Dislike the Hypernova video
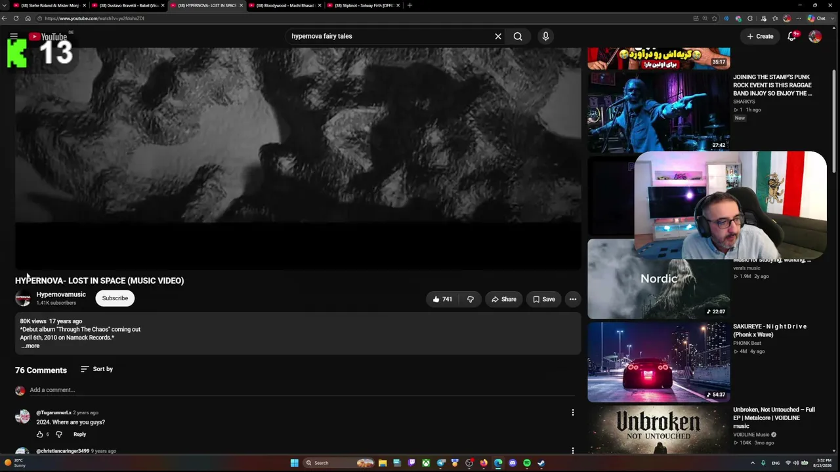This screenshot has height=472, width=840. coord(471,299)
